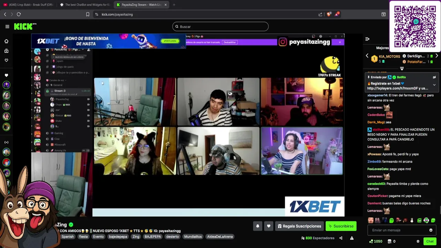Image resolution: width=441 pixels, height=248 pixels.
Task: Open the sidebar show-more channels icon
Action: 6,142
